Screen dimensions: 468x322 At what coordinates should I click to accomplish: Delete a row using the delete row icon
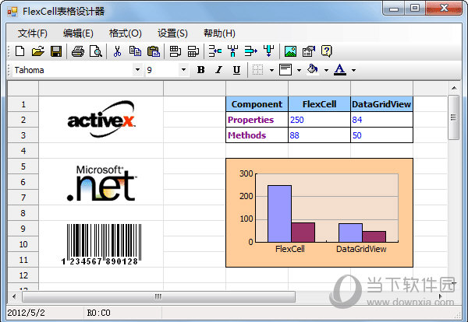click(x=250, y=51)
